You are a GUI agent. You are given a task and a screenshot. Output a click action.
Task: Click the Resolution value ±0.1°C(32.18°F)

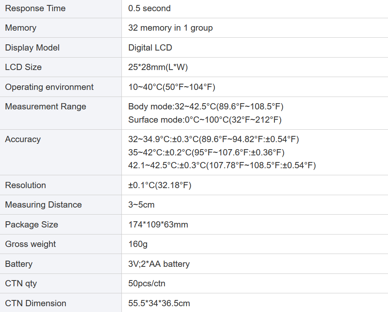tap(160, 185)
